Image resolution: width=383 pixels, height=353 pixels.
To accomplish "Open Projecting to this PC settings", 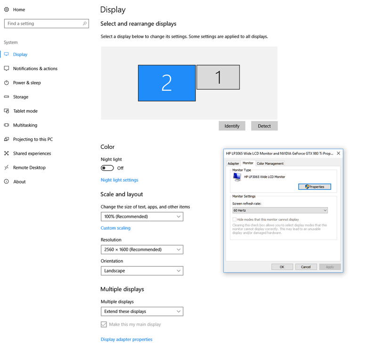I will click(8, 139).
